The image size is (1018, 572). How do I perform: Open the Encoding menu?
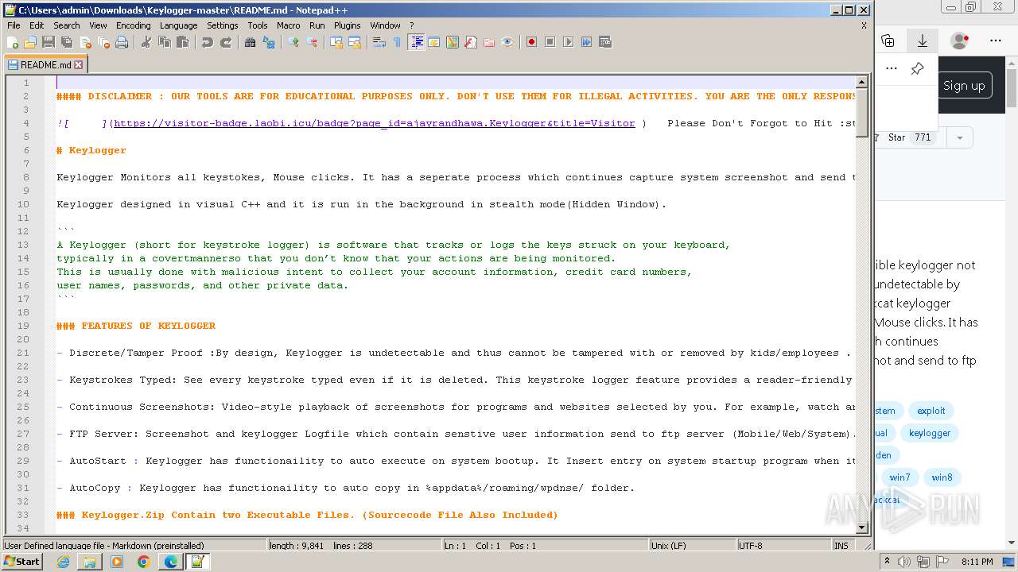[133, 25]
